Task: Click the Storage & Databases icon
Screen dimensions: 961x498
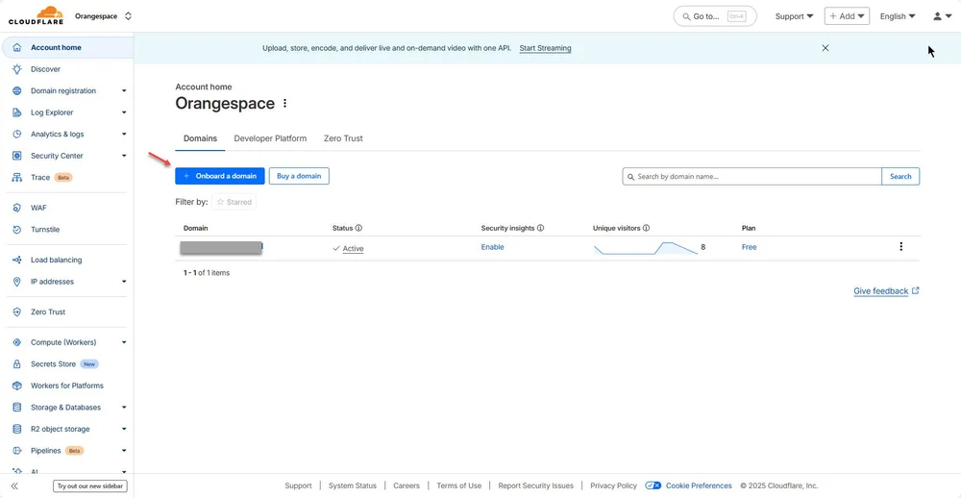Action: pyautogui.click(x=17, y=408)
